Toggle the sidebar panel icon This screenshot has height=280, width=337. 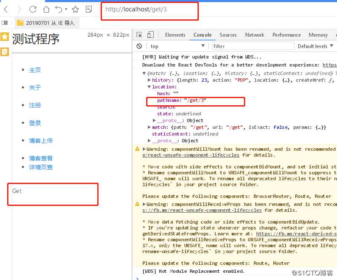click(x=5, y=23)
